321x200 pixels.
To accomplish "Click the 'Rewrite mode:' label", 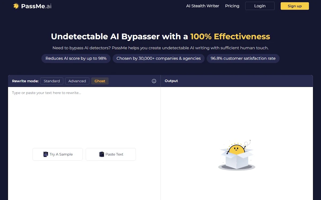I will [25, 81].
